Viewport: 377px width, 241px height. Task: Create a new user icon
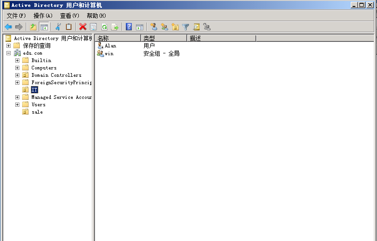pyautogui.click(x=153, y=27)
